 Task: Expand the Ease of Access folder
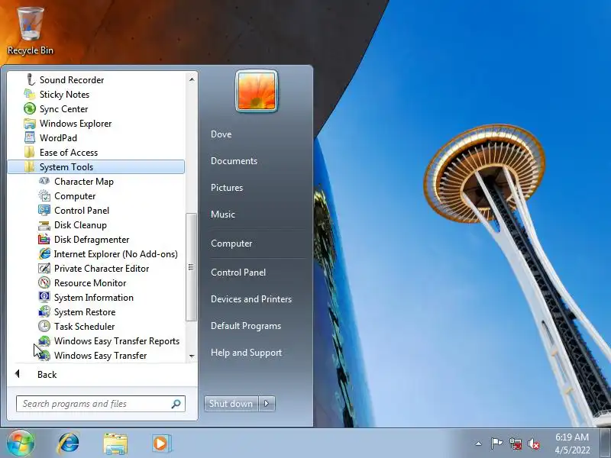coord(96,152)
